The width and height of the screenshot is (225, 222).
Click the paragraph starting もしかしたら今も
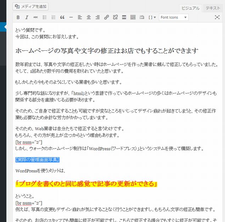[x=68, y=82]
